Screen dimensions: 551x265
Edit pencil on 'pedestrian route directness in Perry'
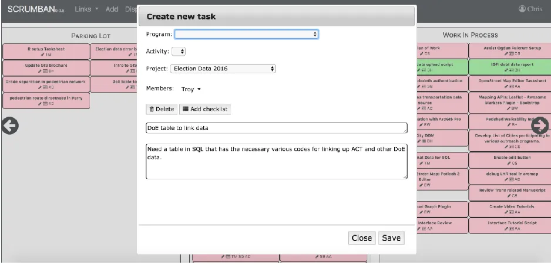coord(40,104)
